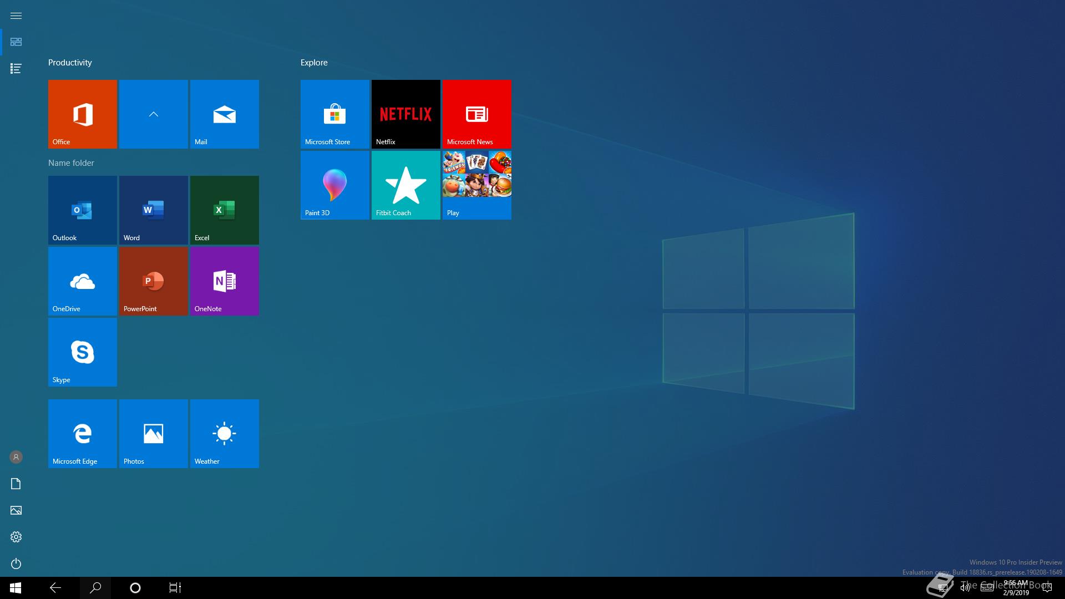
Task: Open the Mail tile
Action: pos(225,114)
